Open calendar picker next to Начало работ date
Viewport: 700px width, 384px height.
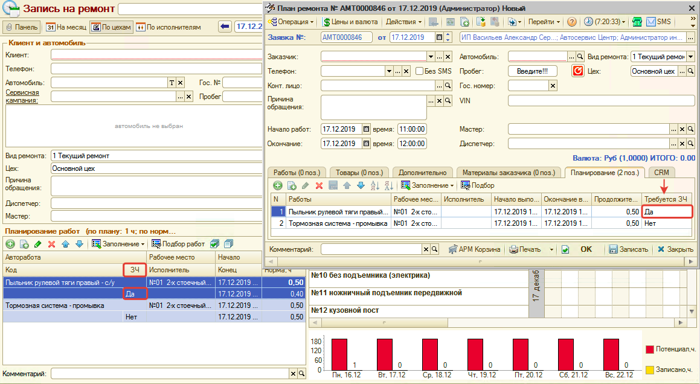(x=366, y=129)
